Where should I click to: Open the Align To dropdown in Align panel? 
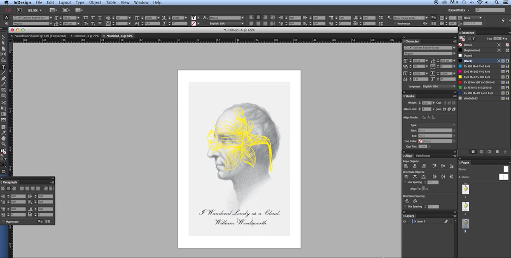click(425, 189)
